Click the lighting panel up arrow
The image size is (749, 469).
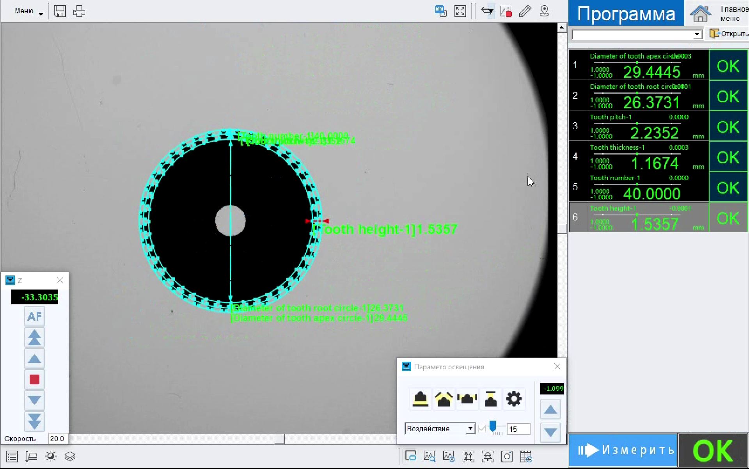coord(550,410)
